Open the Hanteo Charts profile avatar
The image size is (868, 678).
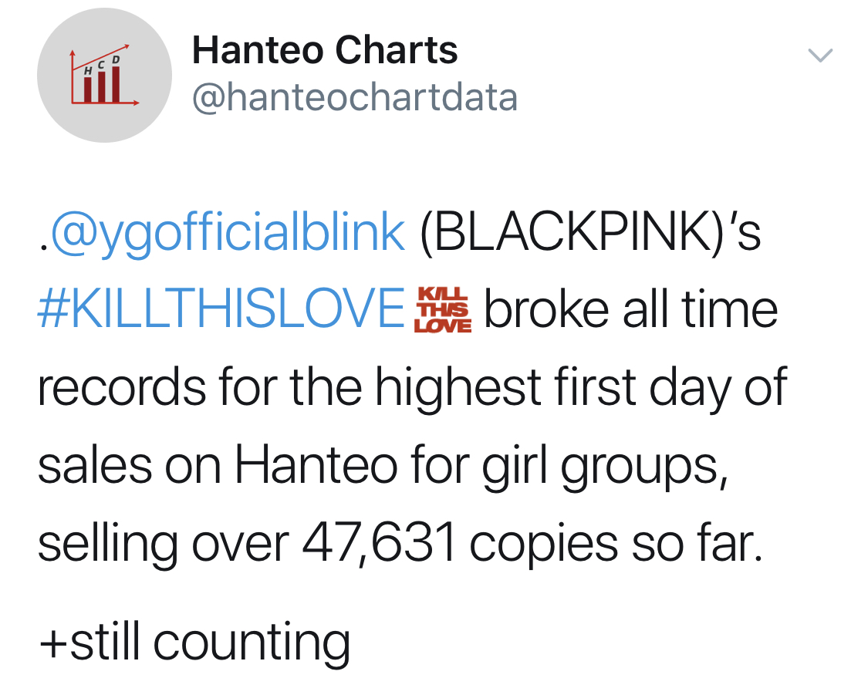click(x=105, y=76)
